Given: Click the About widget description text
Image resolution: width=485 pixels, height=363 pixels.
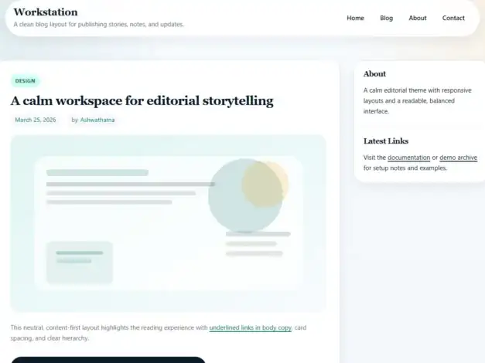Looking at the screenshot, I should (x=417, y=100).
